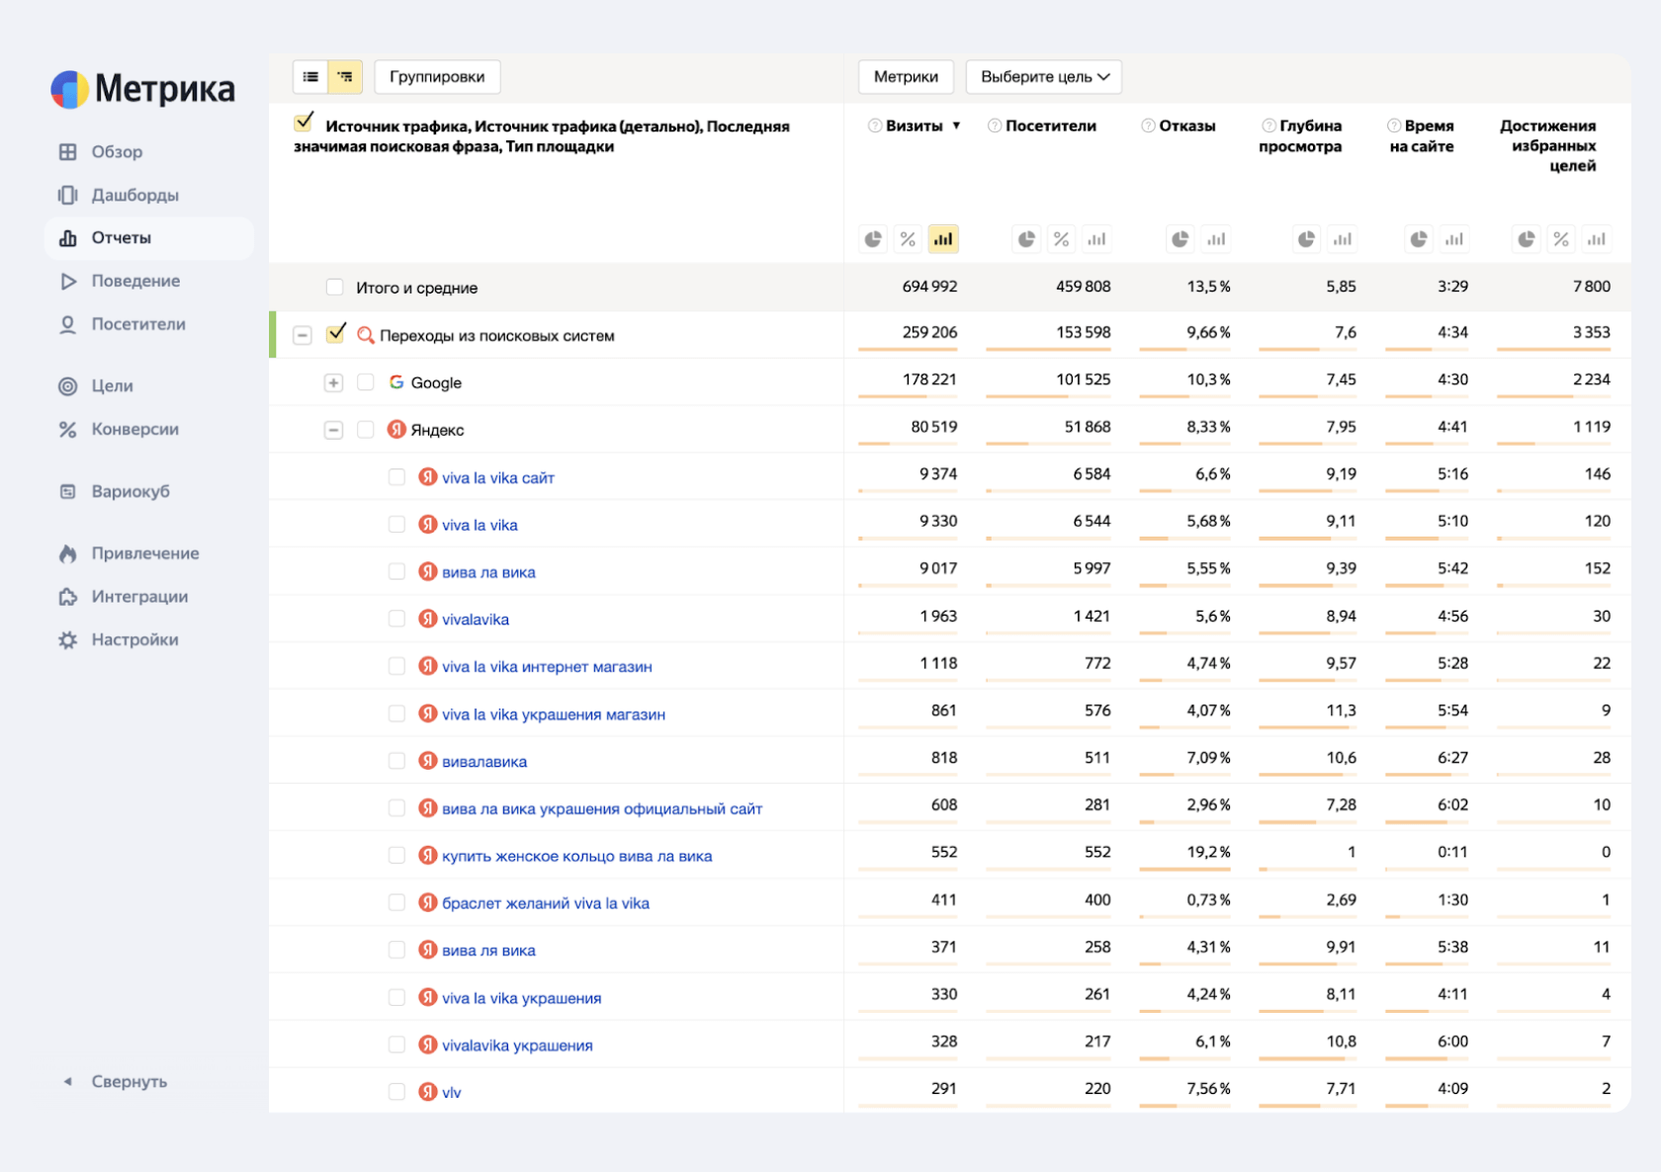1661x1172 pixels.
Task: Check the Итого и средние checkbox
Action: coord(335,287)
